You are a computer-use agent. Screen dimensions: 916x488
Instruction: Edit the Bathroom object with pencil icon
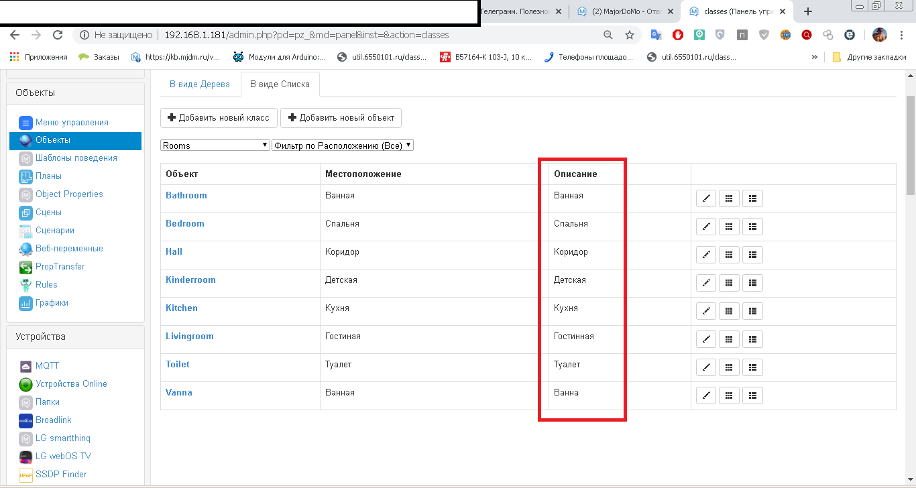[706, 198]
